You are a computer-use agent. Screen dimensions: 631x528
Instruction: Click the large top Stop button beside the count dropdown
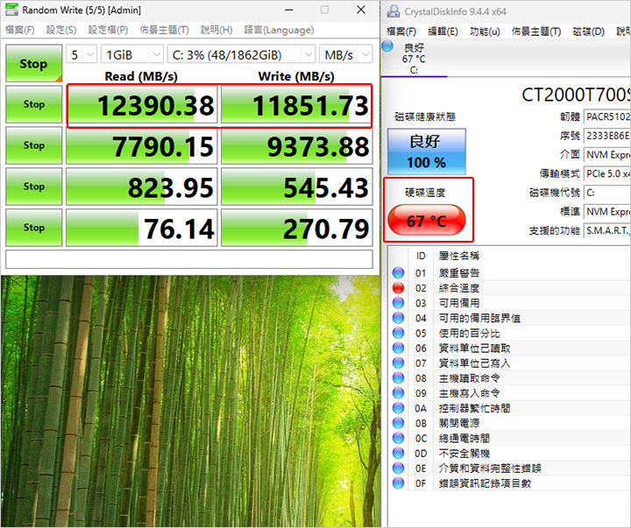coord(34,63)
